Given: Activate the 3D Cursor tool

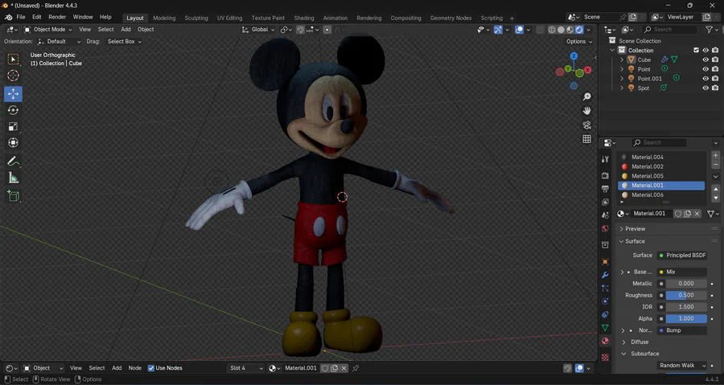Looking at the screenshot, I should (x=13, y=76).
